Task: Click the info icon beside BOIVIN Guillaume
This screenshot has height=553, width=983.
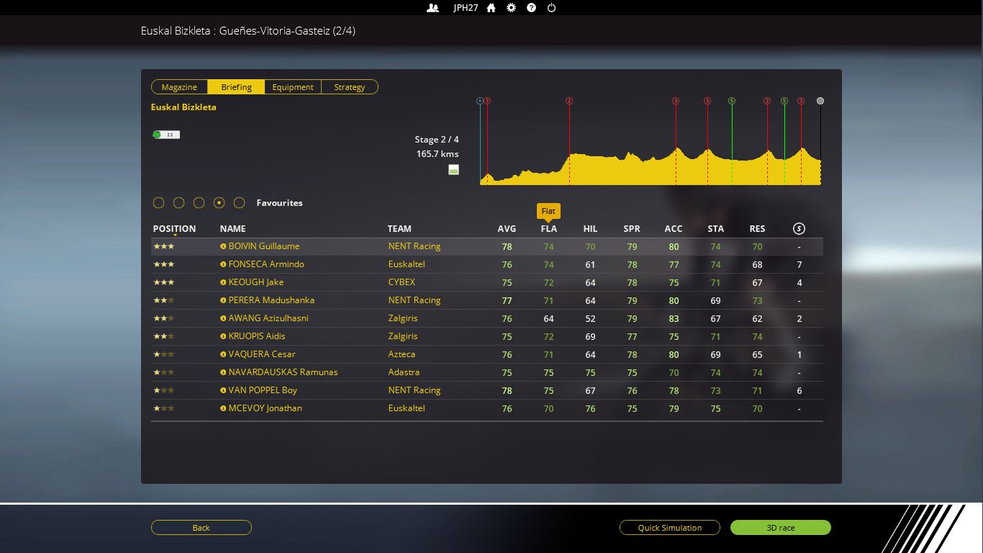Action: [x=223, y=246]
